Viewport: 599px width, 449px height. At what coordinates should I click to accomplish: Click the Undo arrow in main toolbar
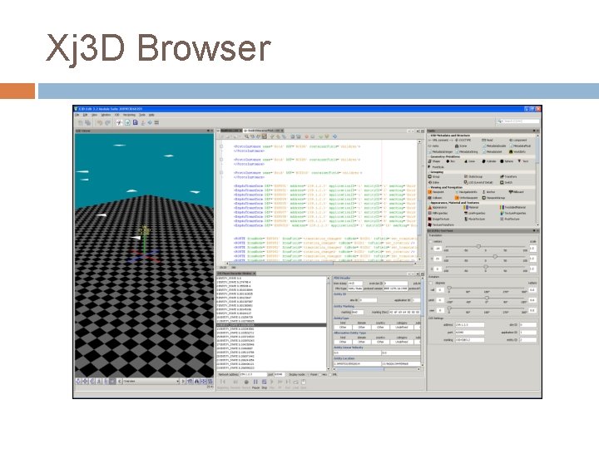[x=100, y=122]
